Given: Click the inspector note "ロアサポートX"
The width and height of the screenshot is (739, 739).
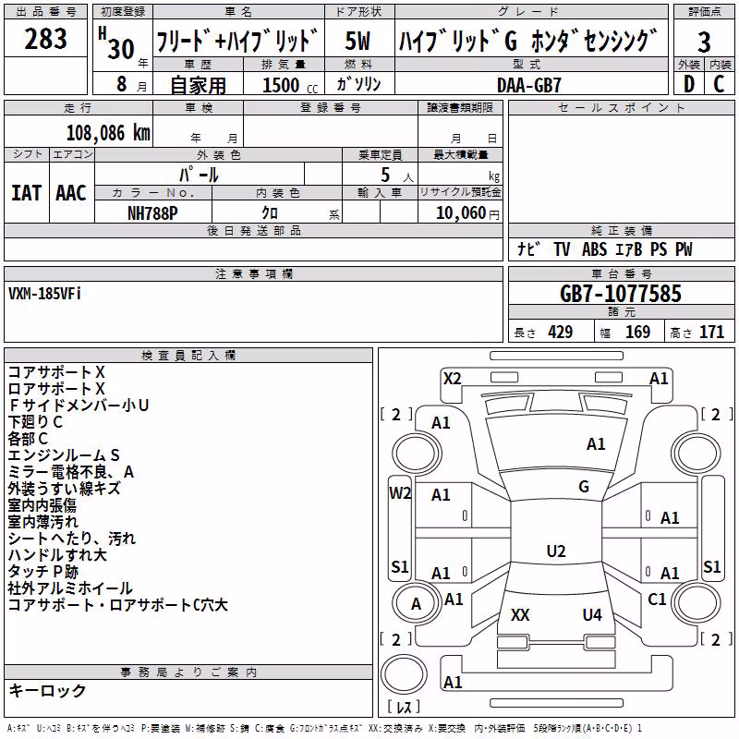Looking at the screenshot, I should point(56,388).
